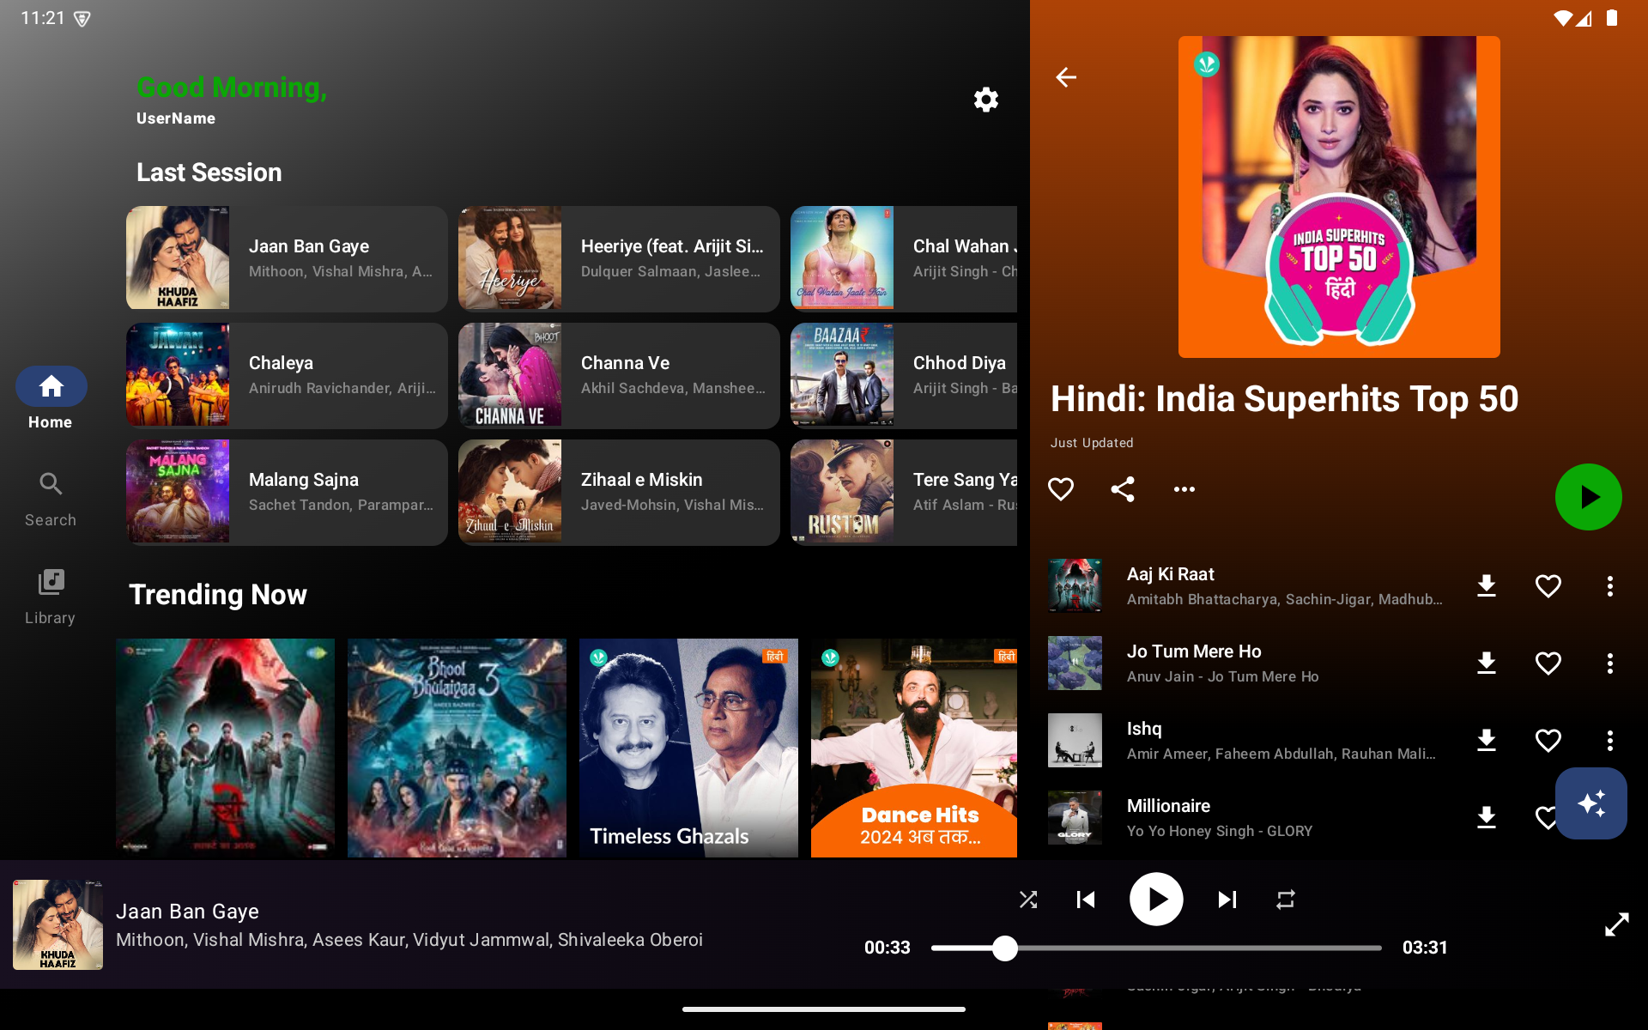This screenshot has height=1030, width=1648.
Task: Switch to the Home section
Action: click(x=50, y=397)
